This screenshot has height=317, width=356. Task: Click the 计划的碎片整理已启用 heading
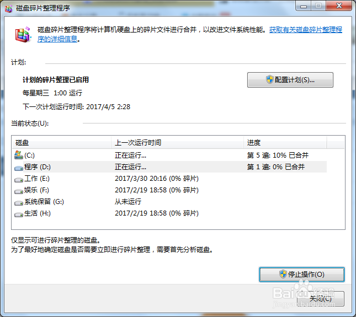coord(56,80)
